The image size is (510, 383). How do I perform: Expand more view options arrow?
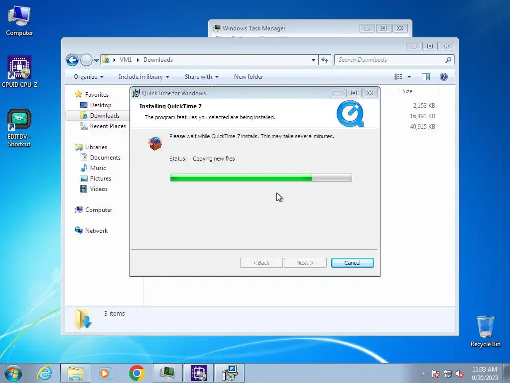(409, 77)
